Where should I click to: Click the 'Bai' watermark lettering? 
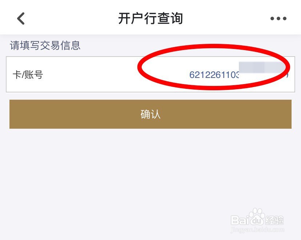pos(240,220)
